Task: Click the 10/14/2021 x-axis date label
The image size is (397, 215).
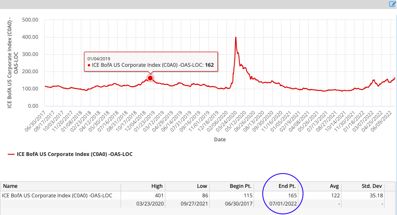Action: coord(336,121)
